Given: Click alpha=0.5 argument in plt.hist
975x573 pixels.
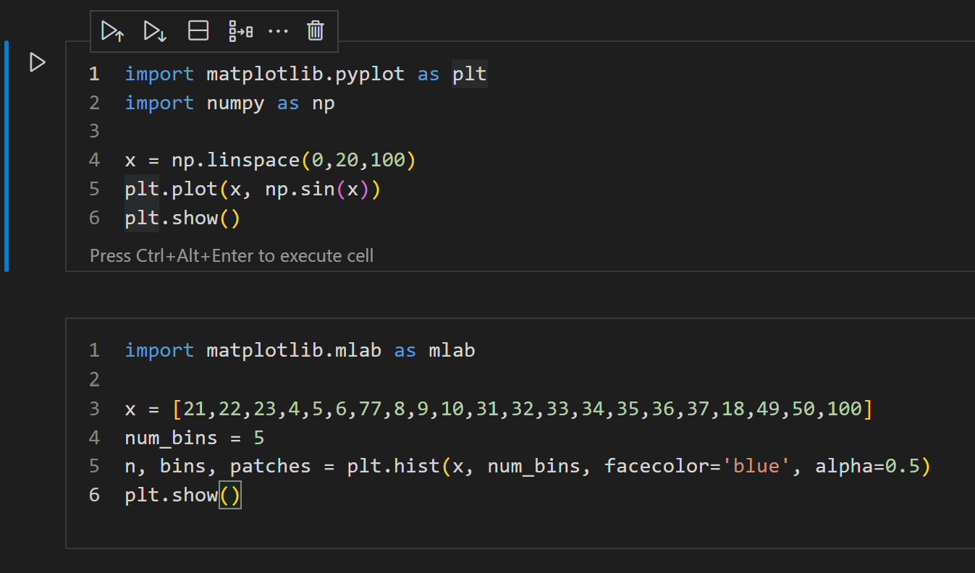Looking at the screenshot, I should (x=867, y=467).
